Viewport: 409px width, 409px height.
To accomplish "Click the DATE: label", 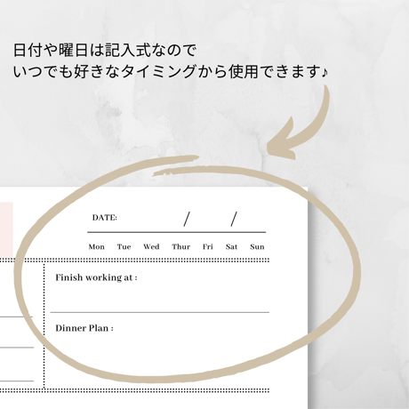I will tap(105, 218).
